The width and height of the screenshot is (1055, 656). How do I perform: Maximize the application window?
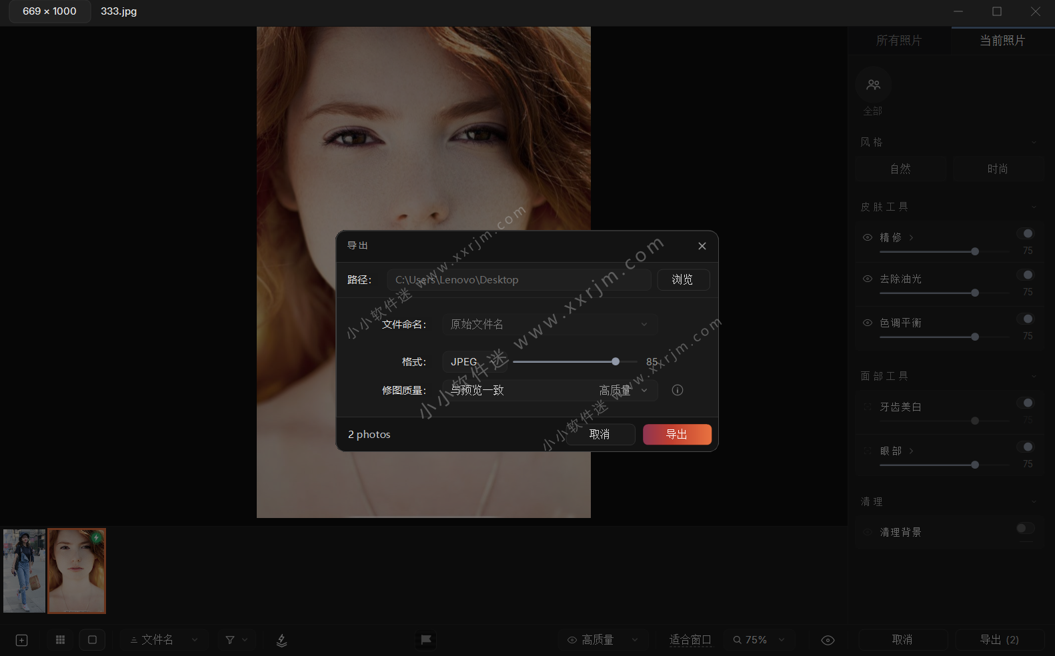(997, 11)
